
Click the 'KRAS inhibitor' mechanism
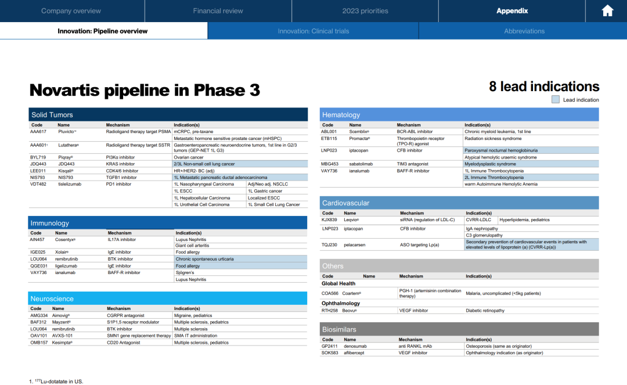(120, 164)
